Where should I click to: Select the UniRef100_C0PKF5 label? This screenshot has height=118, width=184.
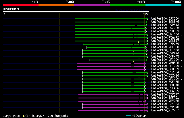click(x=165, y=57)
